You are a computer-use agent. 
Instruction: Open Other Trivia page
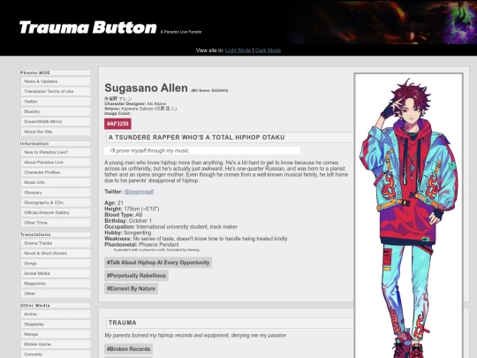[x=56, y=223]
